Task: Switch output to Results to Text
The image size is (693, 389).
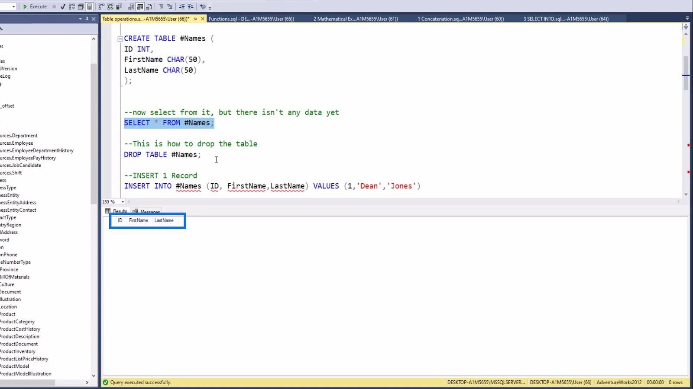Action: pyautogui.click(x=131, y=6)
